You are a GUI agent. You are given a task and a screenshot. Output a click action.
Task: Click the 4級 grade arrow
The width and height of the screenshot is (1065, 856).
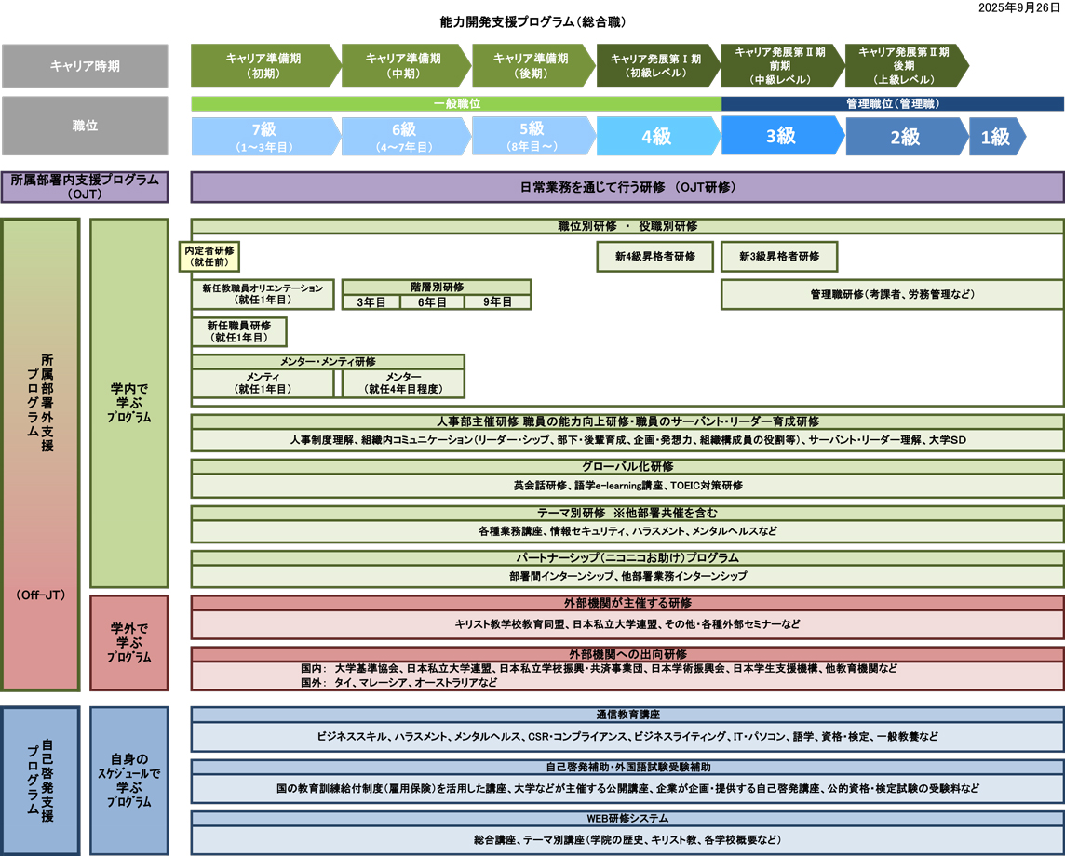click(x=656, y=137)
